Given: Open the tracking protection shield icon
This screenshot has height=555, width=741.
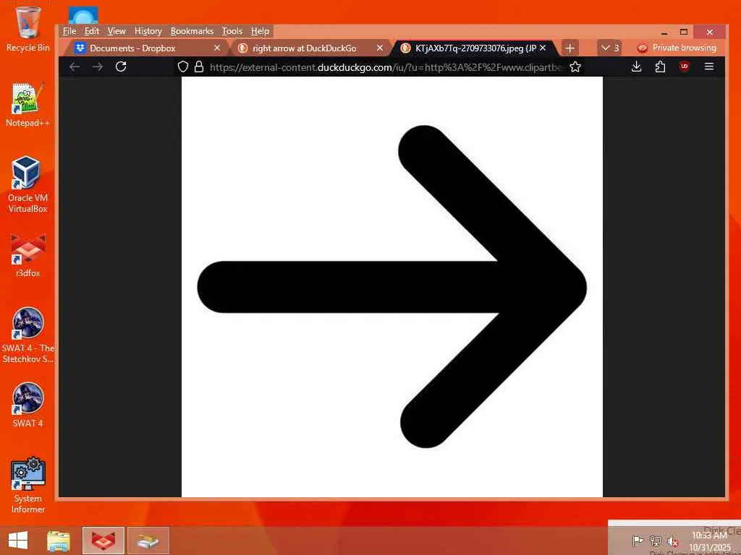Looking at the screenshot, I should click(183, 66).
